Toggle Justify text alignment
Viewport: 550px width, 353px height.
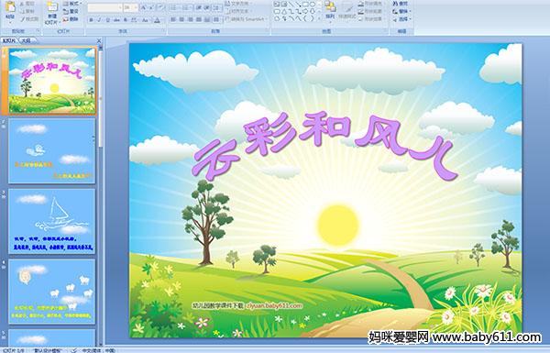click(x=199, y=19)
